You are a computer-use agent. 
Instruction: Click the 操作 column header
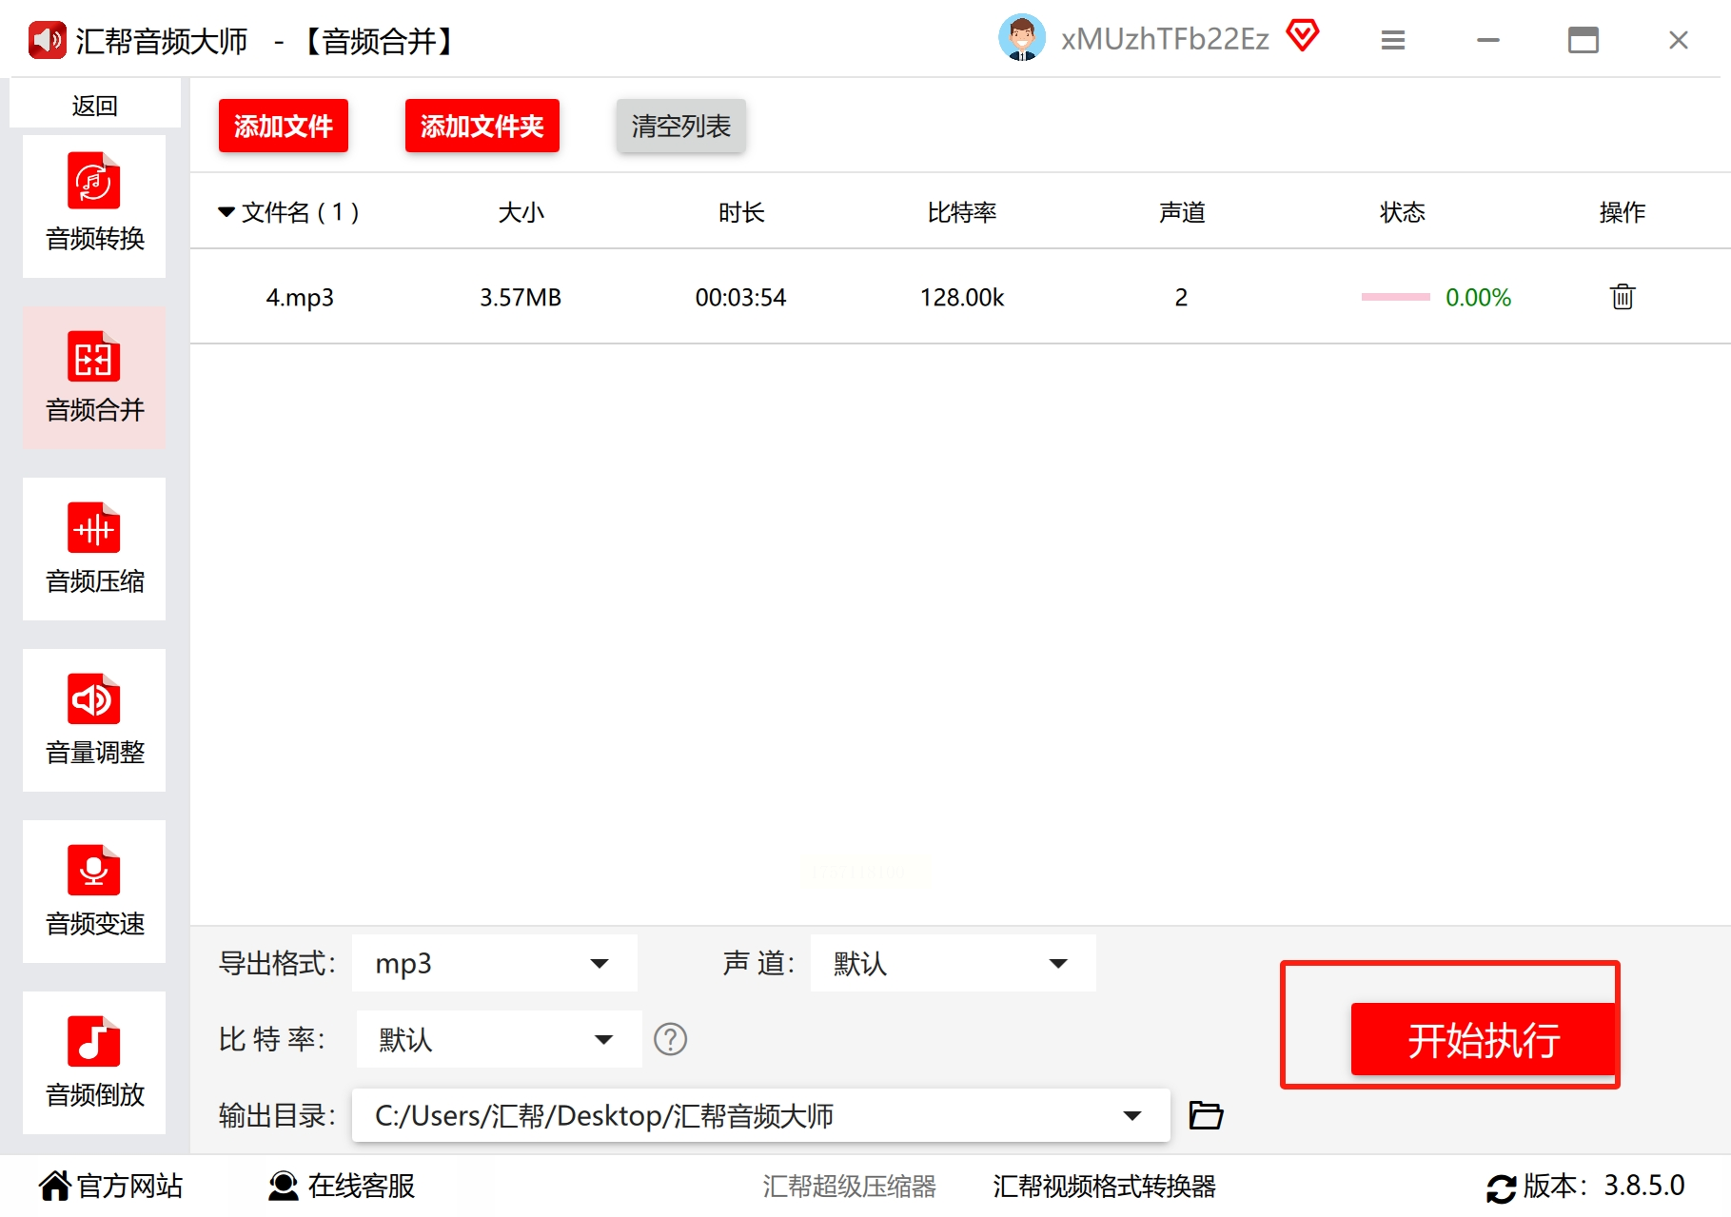pyautogui.click(x=1623, y=212)
